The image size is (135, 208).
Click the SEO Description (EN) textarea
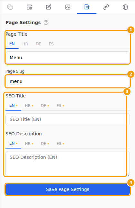[67, 164]
